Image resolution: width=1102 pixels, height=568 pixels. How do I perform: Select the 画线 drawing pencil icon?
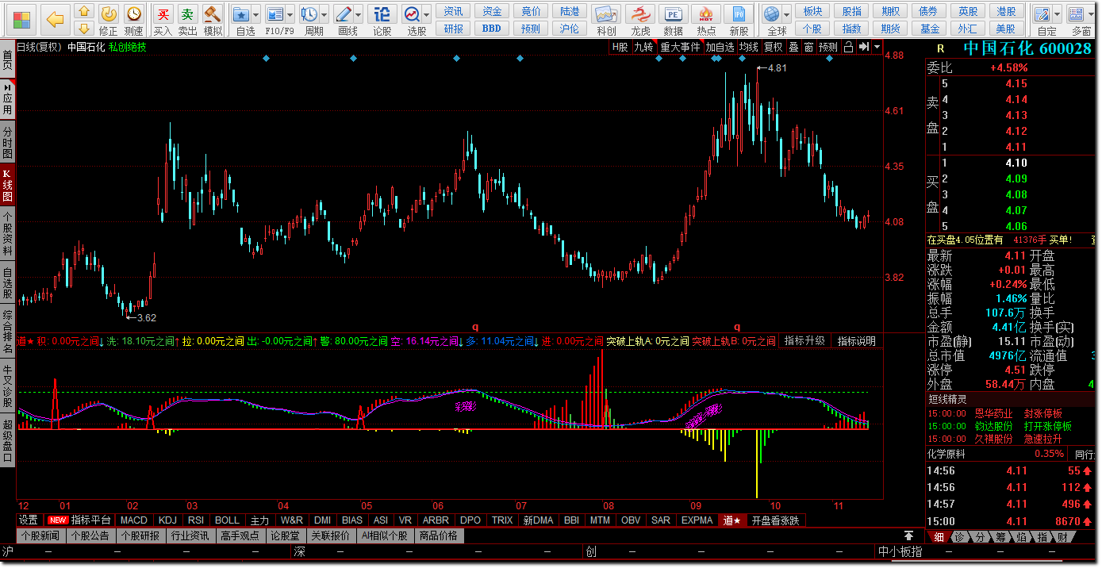pos(344,13)
